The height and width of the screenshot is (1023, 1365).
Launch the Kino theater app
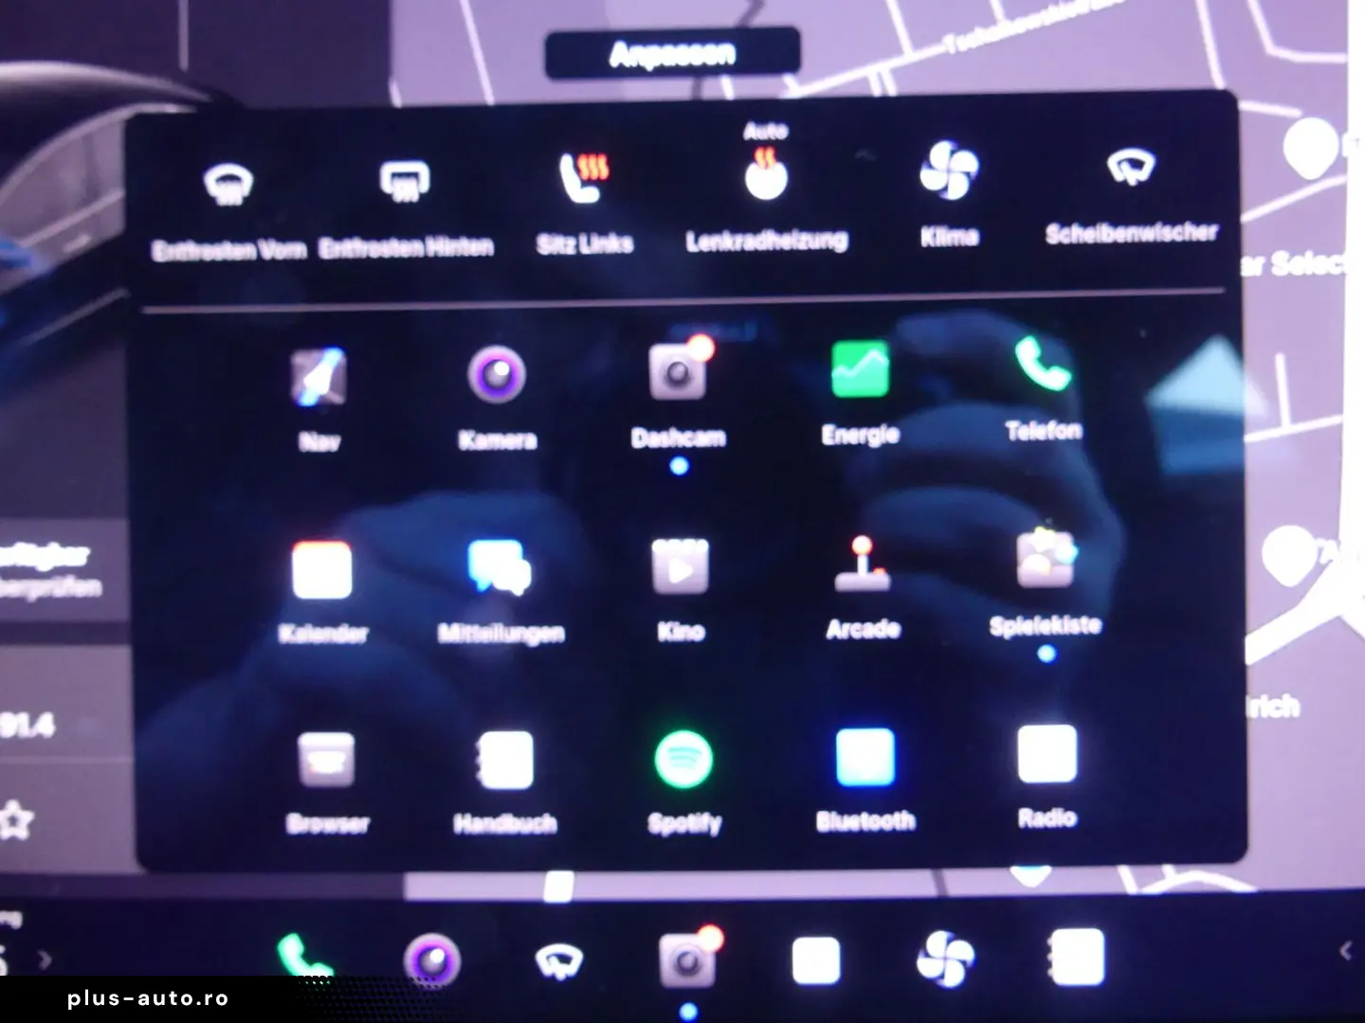[681, 568]
